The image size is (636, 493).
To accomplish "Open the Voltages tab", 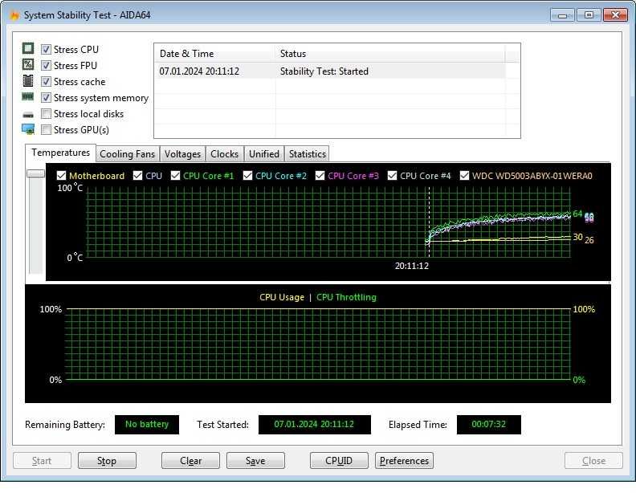I will [x=182, y=154].
